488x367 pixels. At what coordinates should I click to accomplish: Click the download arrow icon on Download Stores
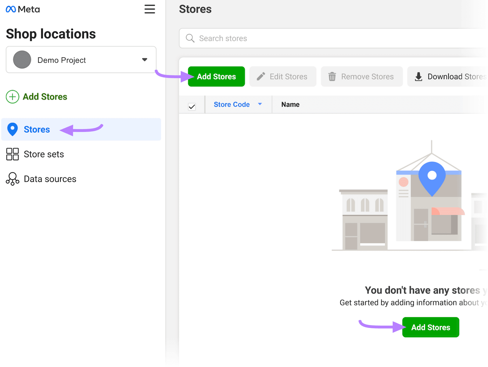point(418,76)
